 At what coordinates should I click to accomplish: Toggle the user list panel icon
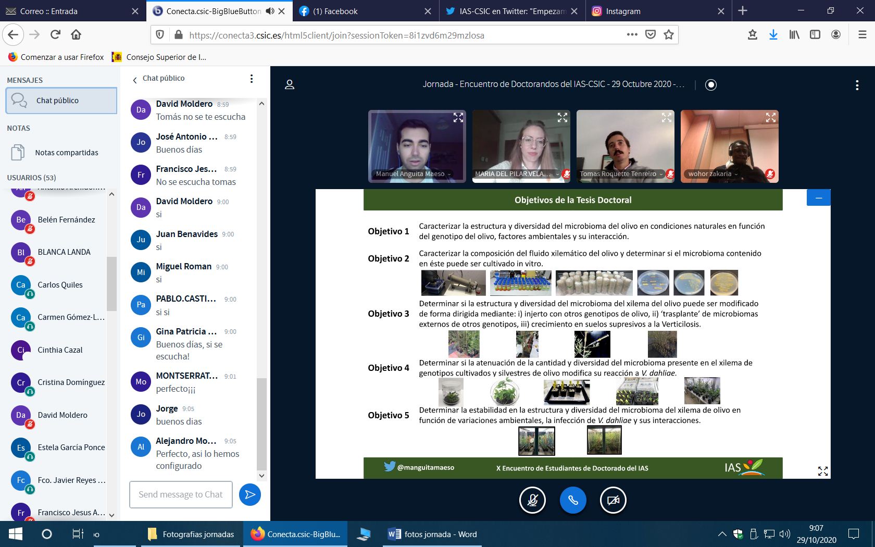290,84
